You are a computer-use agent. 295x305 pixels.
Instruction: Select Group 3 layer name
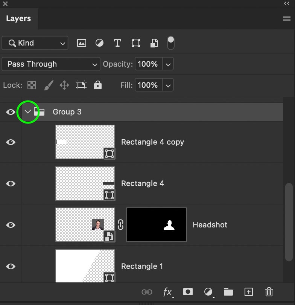67,112
